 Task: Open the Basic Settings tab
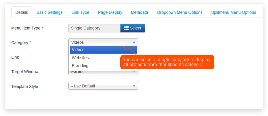(50, 12)
